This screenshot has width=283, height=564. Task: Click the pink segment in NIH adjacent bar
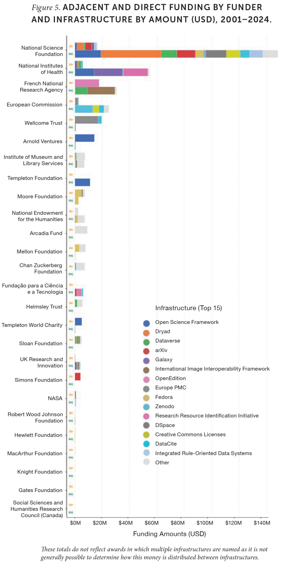(135, 72)
